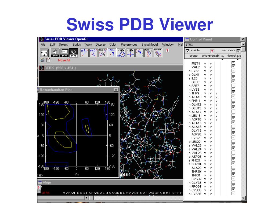Viewport: 275px width, 206px height.
Task: Activate the 60.1° angle measurement tool
Action: click(x=93, y=53)
